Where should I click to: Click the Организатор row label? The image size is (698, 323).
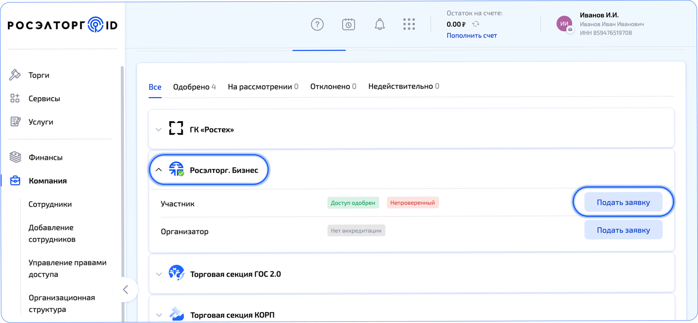click(x=185, y=232)
